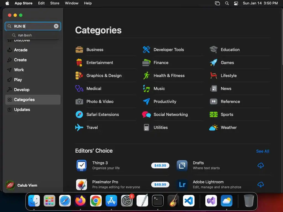Open the Sports field icon
The image size is (283, 212).
coord(214,115)
